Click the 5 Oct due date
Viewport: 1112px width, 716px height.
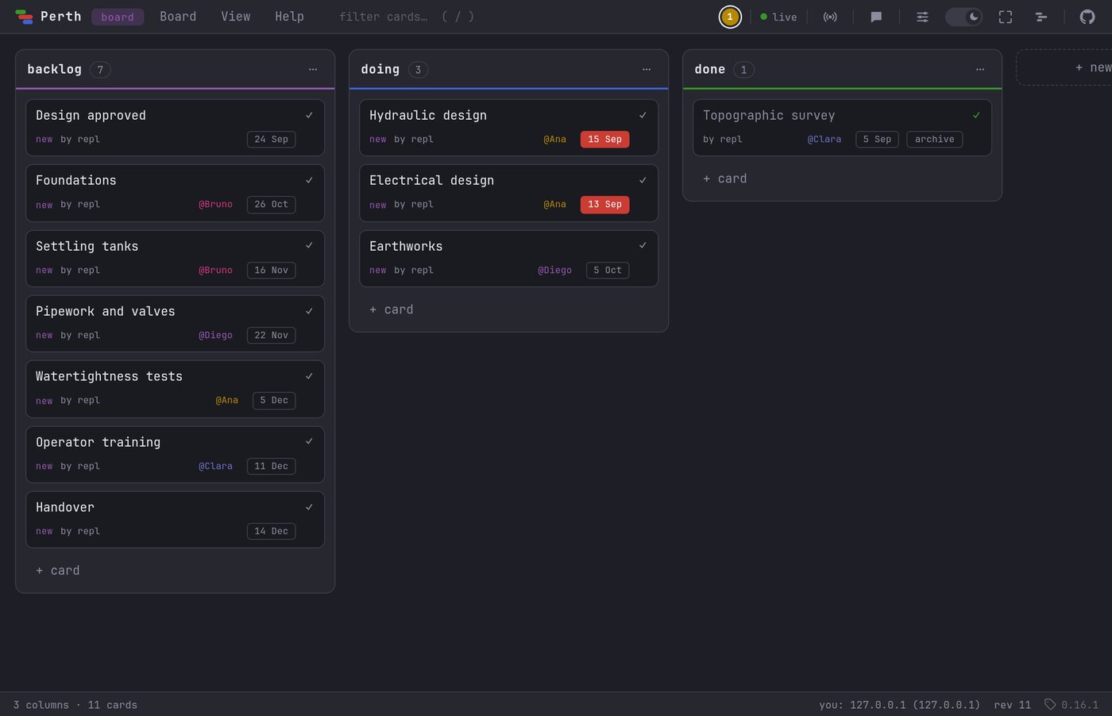pos(608,270)
